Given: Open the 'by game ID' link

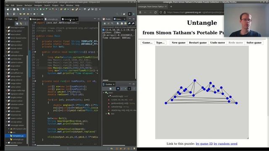Looking at the screenshot, I should point(204,143).
